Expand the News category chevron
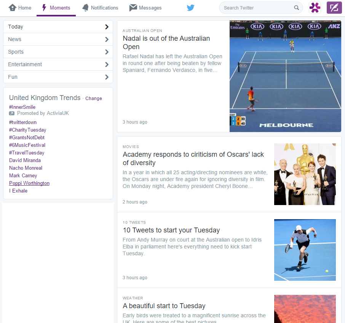 click(107, 39)
